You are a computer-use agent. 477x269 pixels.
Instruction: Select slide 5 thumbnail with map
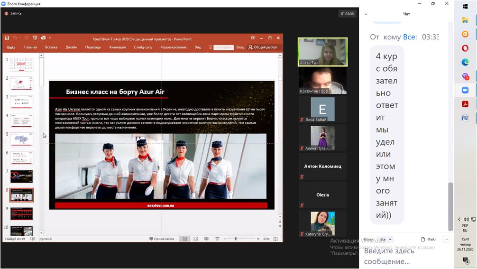point(22,139)
